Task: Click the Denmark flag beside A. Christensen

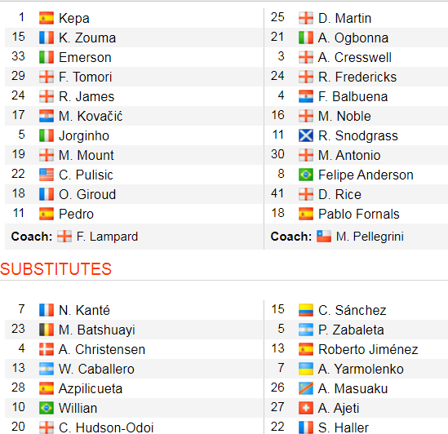Action: coord(47,349)
